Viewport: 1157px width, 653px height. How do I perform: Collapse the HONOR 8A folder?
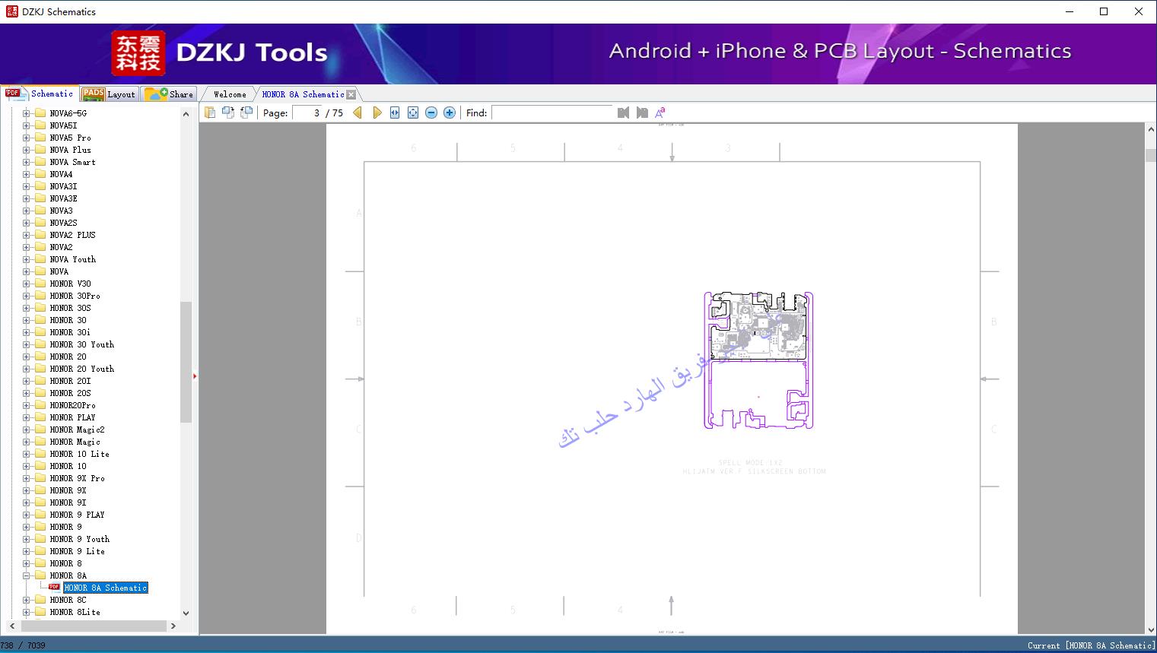(26, 575)
